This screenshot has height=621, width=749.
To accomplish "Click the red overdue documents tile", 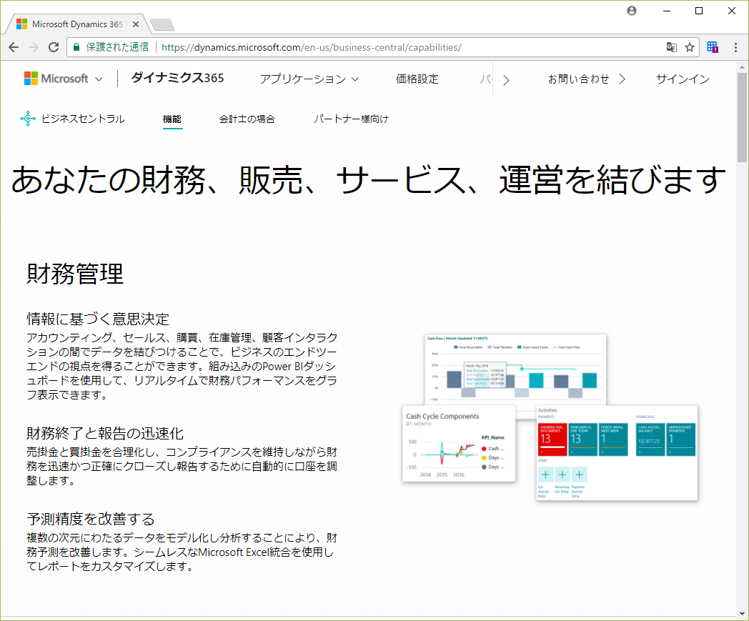I will 552,439.
